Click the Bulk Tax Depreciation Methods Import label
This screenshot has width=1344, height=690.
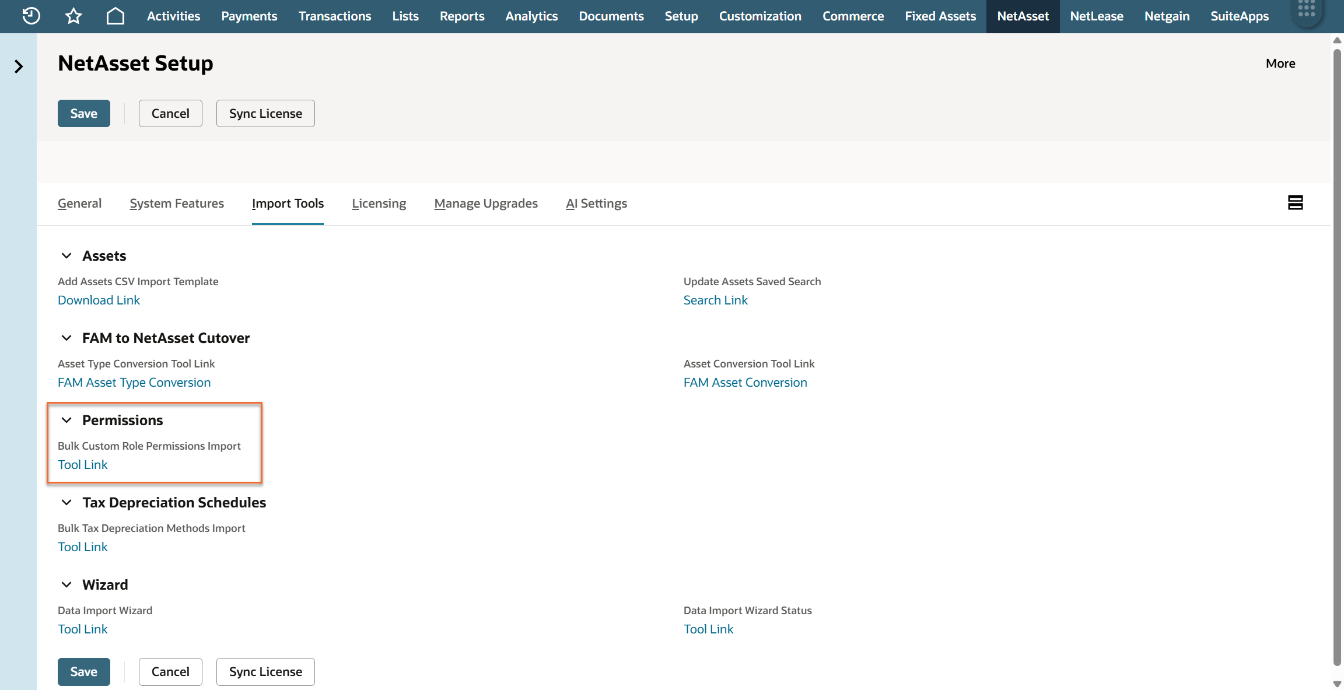coord(151,528)
